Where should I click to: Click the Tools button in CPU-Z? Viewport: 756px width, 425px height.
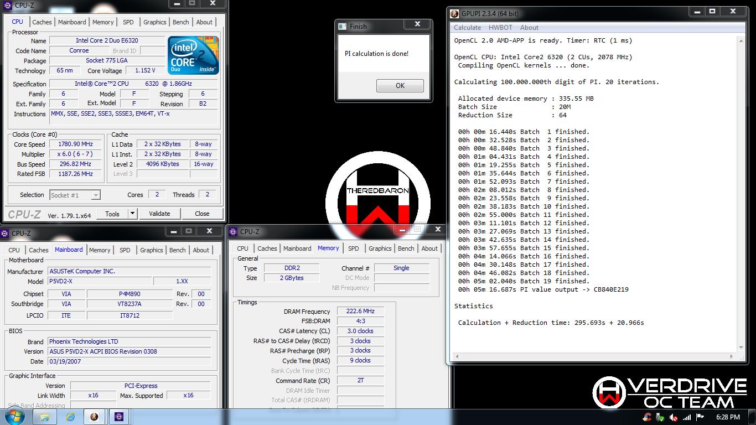(x=112, y=214)
